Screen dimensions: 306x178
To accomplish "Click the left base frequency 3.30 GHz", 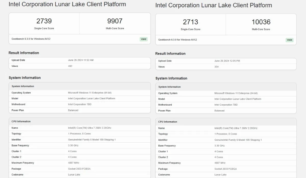I will click(73, 145).
